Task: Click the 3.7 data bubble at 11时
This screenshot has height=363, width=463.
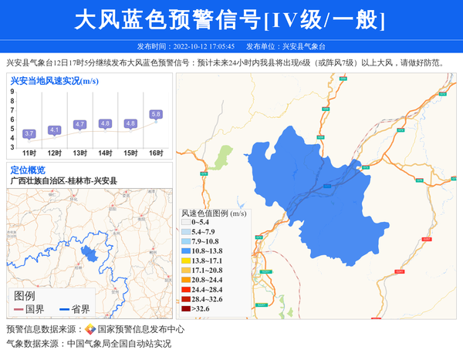Action: [x=29, y=133]
